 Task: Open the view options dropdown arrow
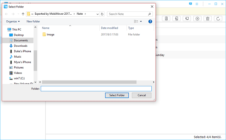141,21
